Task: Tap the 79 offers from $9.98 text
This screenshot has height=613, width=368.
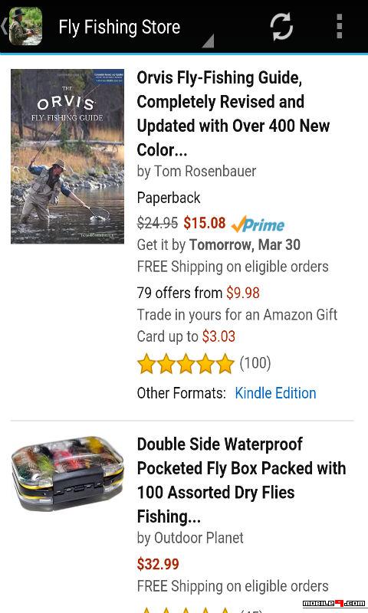Action: [199, 293]
